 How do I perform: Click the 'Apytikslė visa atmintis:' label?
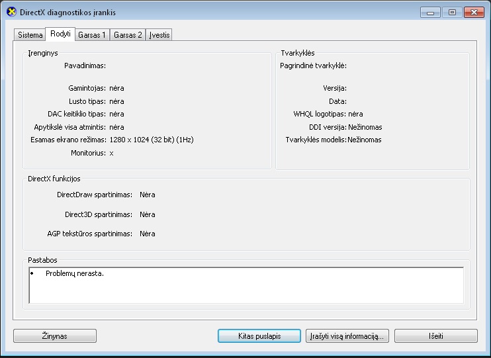[x=70, y=127]
